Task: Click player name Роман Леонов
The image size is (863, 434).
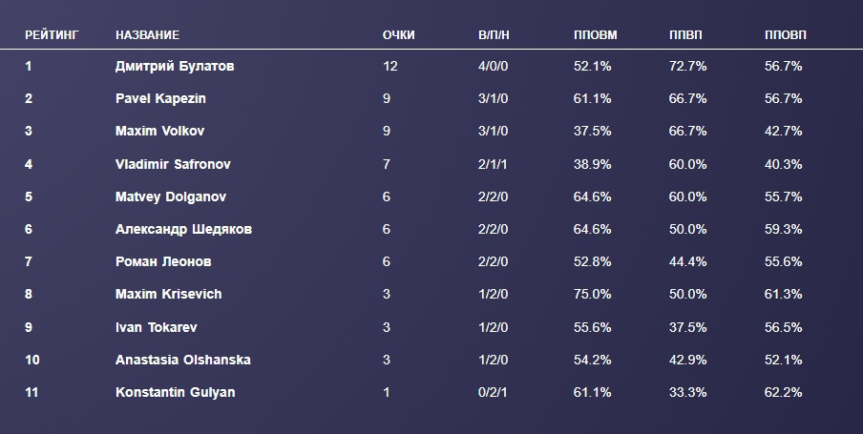Action: coord(163,261)
